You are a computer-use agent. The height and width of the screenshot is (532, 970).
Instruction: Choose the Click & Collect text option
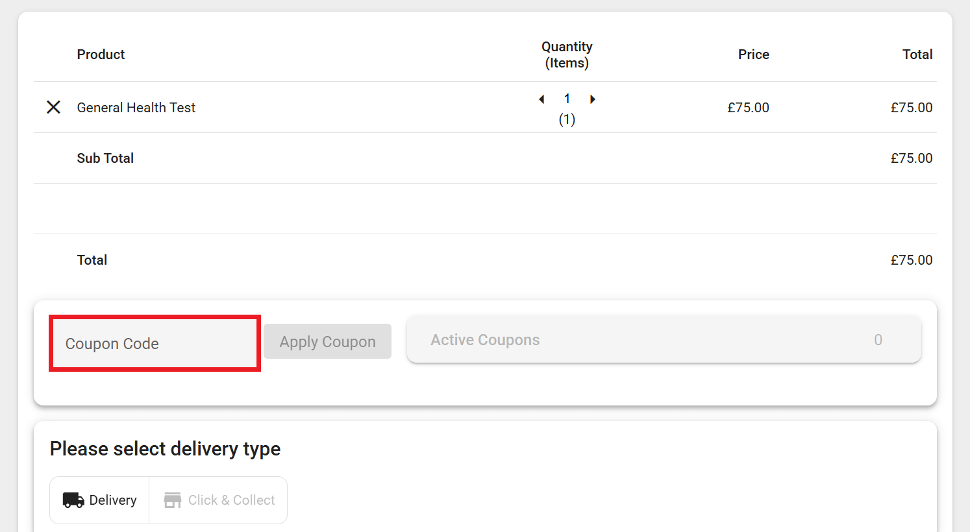tap(231, 500)
